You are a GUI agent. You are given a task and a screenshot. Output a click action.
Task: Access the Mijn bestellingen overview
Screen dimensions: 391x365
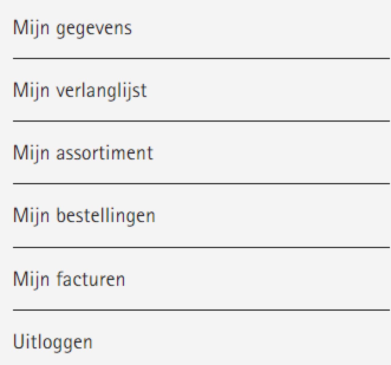click(84, 216)
